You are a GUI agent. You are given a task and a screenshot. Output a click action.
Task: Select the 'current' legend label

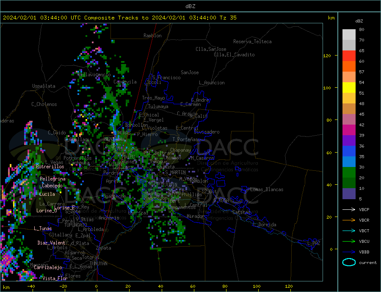(x=368, y=263)
